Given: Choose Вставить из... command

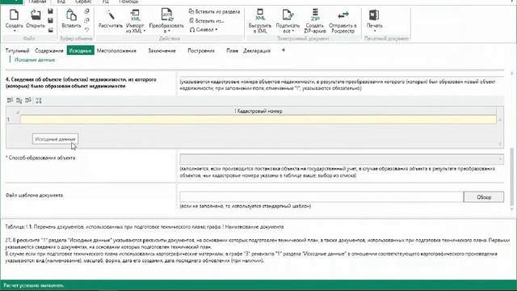Looking at the screenshot, I should pyautogui.click(x=207, y=21).
